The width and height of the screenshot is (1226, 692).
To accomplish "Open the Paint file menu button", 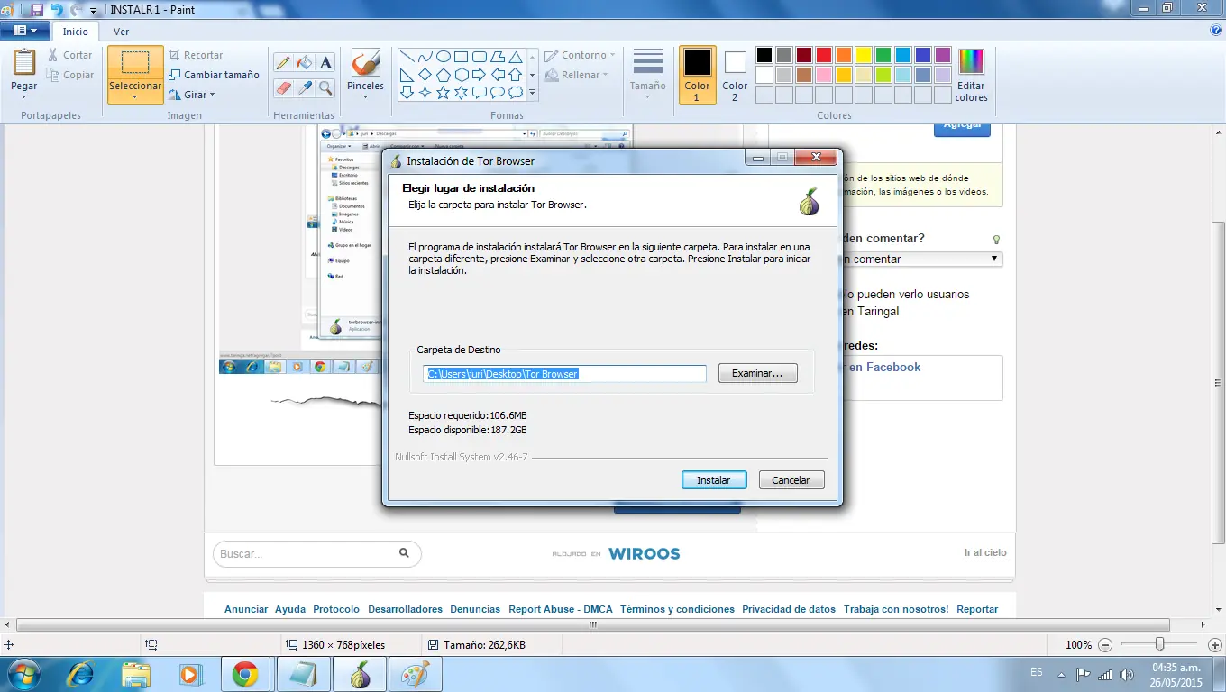I will pos(25,31).
